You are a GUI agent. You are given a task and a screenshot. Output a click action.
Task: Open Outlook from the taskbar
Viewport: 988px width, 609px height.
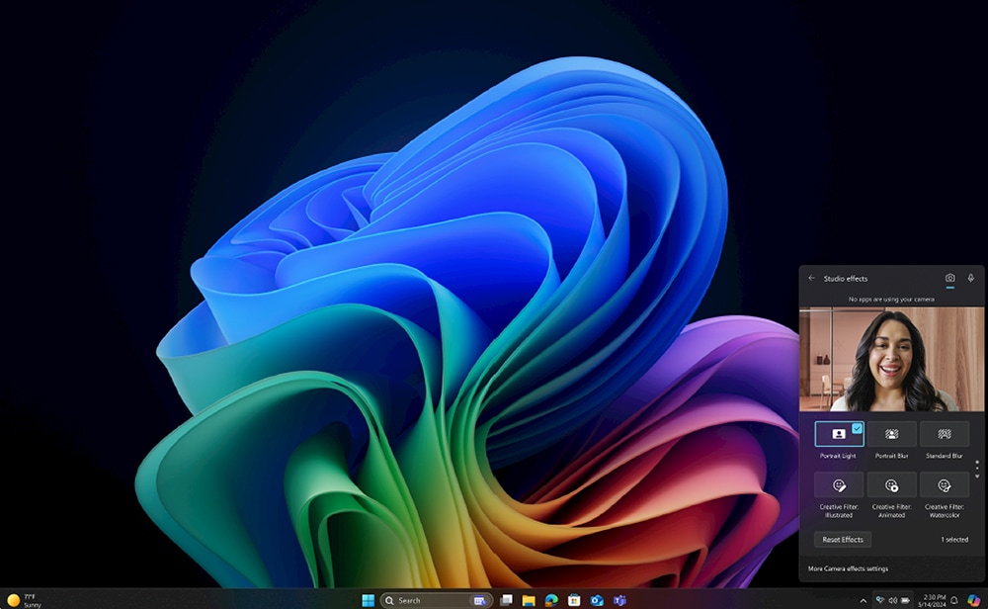coord(597,600)
